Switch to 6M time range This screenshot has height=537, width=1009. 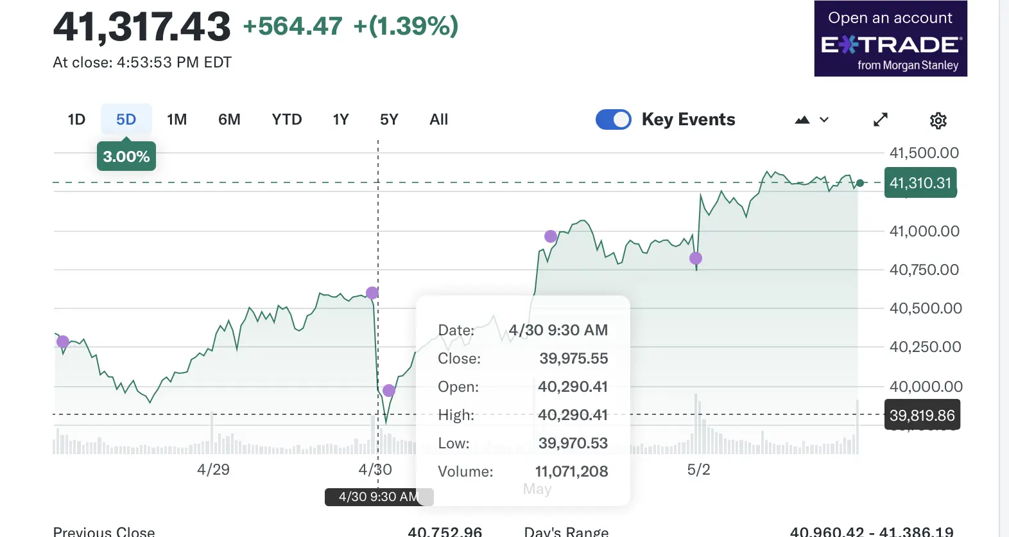tap(229, 119)
